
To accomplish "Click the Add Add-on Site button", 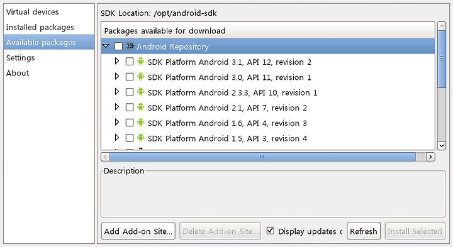I will tap(138, 231).
